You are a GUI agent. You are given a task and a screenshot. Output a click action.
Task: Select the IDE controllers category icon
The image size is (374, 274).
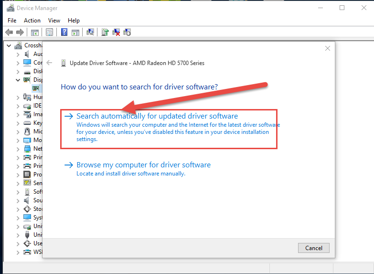pyautogui.click(x=27, y=106)
